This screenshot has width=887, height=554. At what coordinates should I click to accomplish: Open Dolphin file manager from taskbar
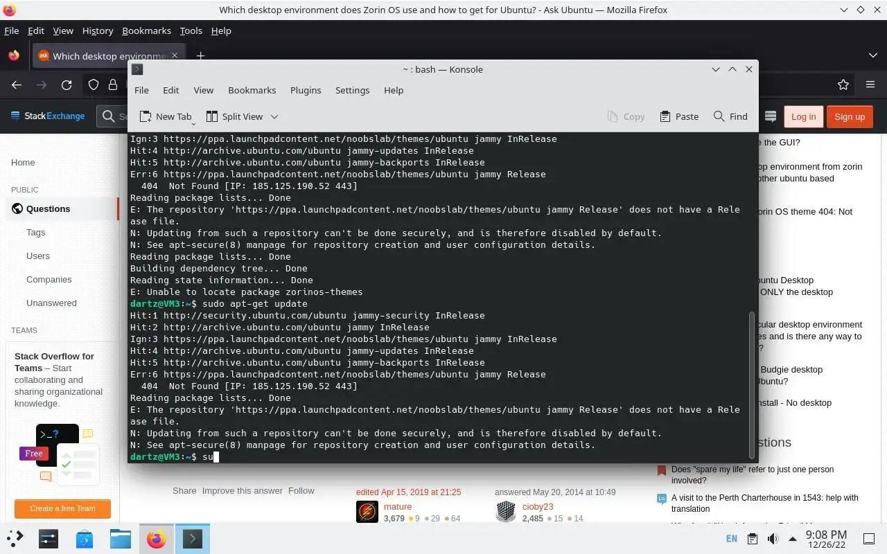(121, 538)
